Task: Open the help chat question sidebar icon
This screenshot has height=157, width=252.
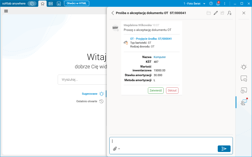Action: coord(244,90)
